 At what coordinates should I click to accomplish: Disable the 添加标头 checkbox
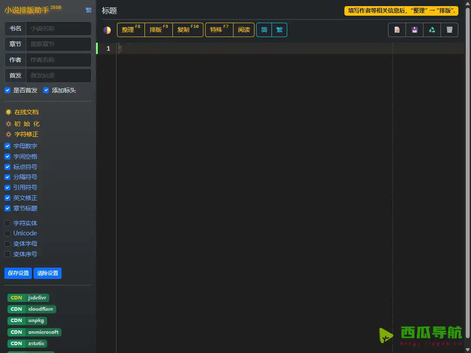pyautogui.click(x=46, y=90)
